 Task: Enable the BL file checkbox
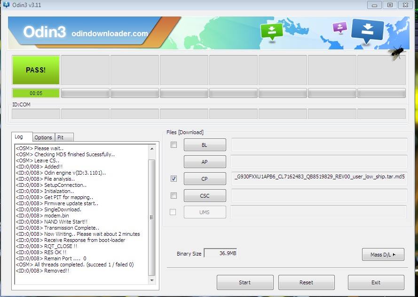[x=173, y=145]
